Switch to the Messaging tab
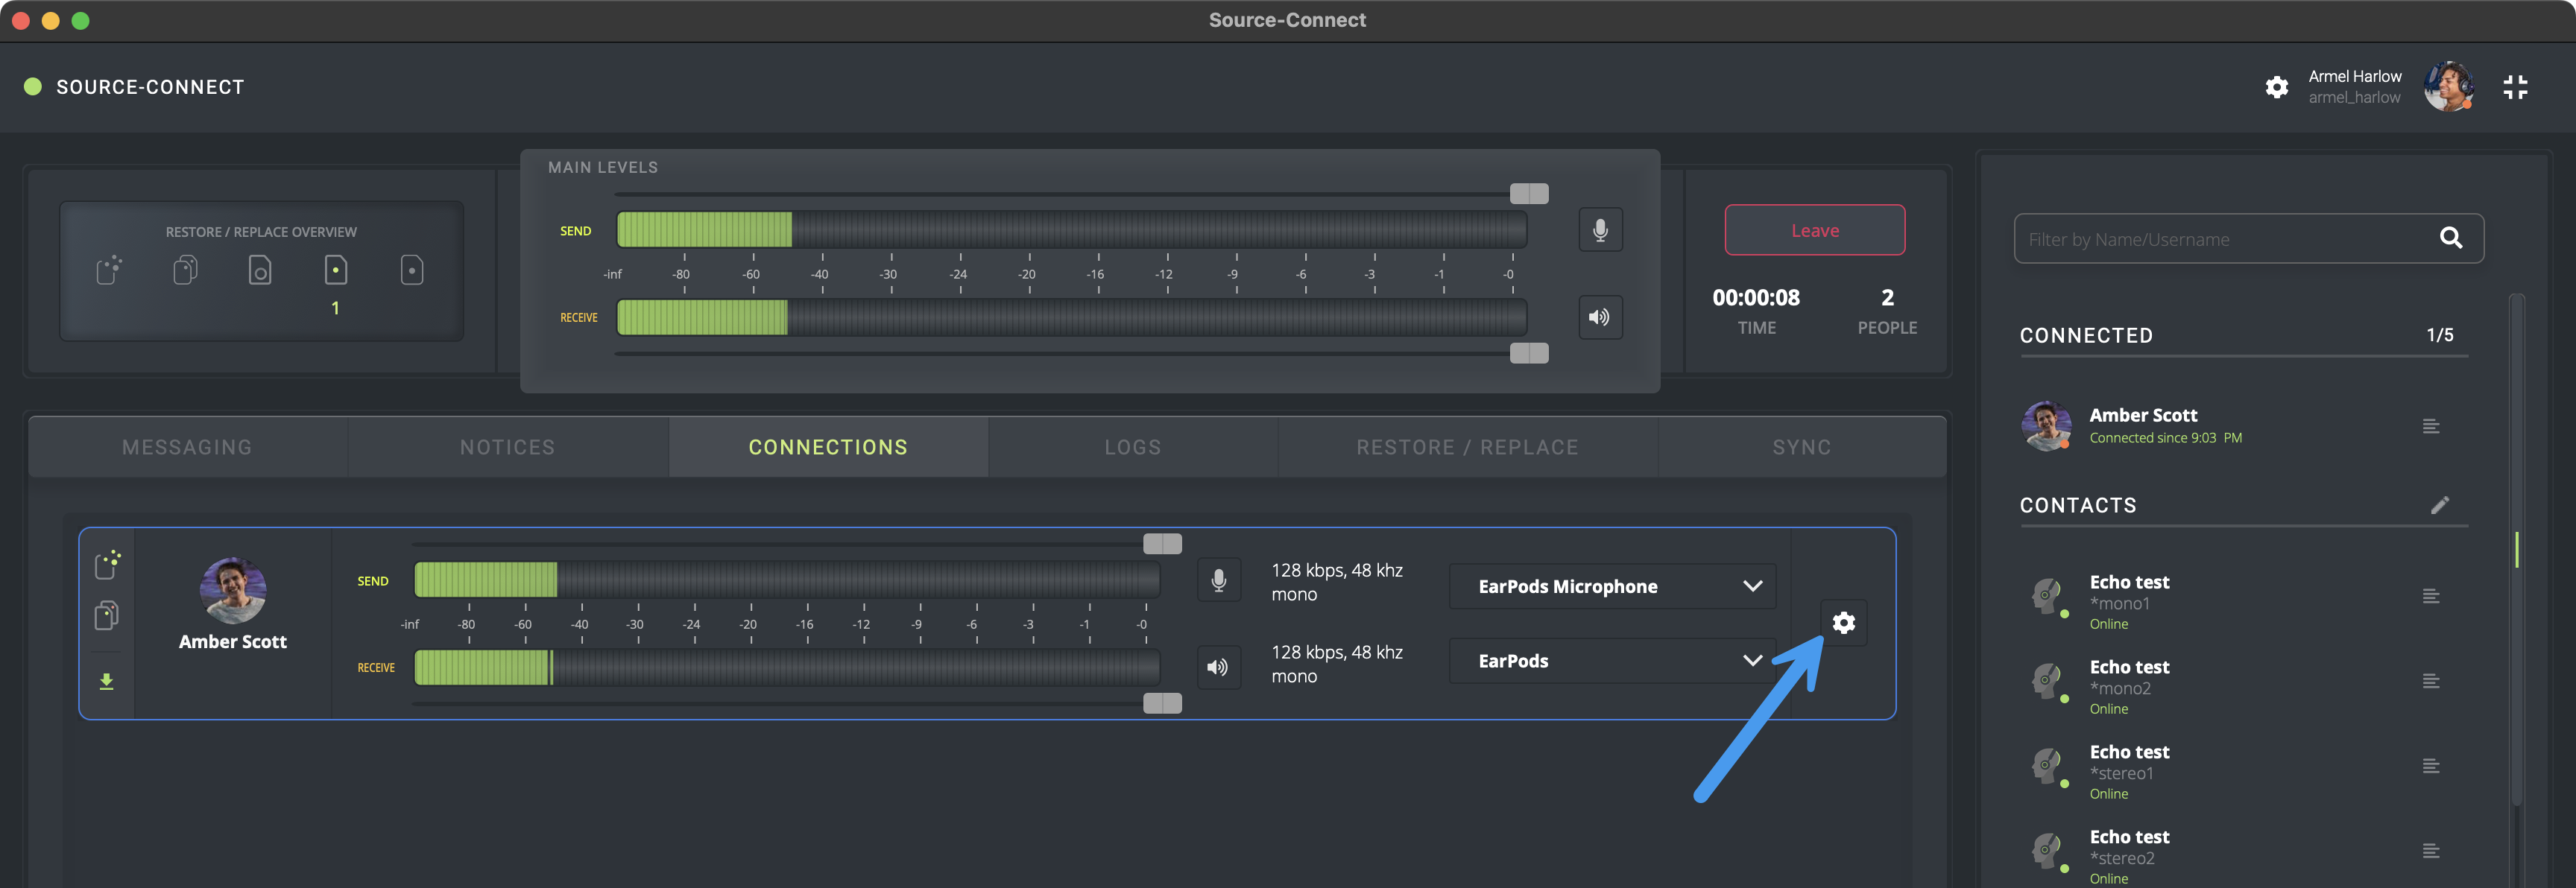This screenshot has height=888, width=2576. 187,447
